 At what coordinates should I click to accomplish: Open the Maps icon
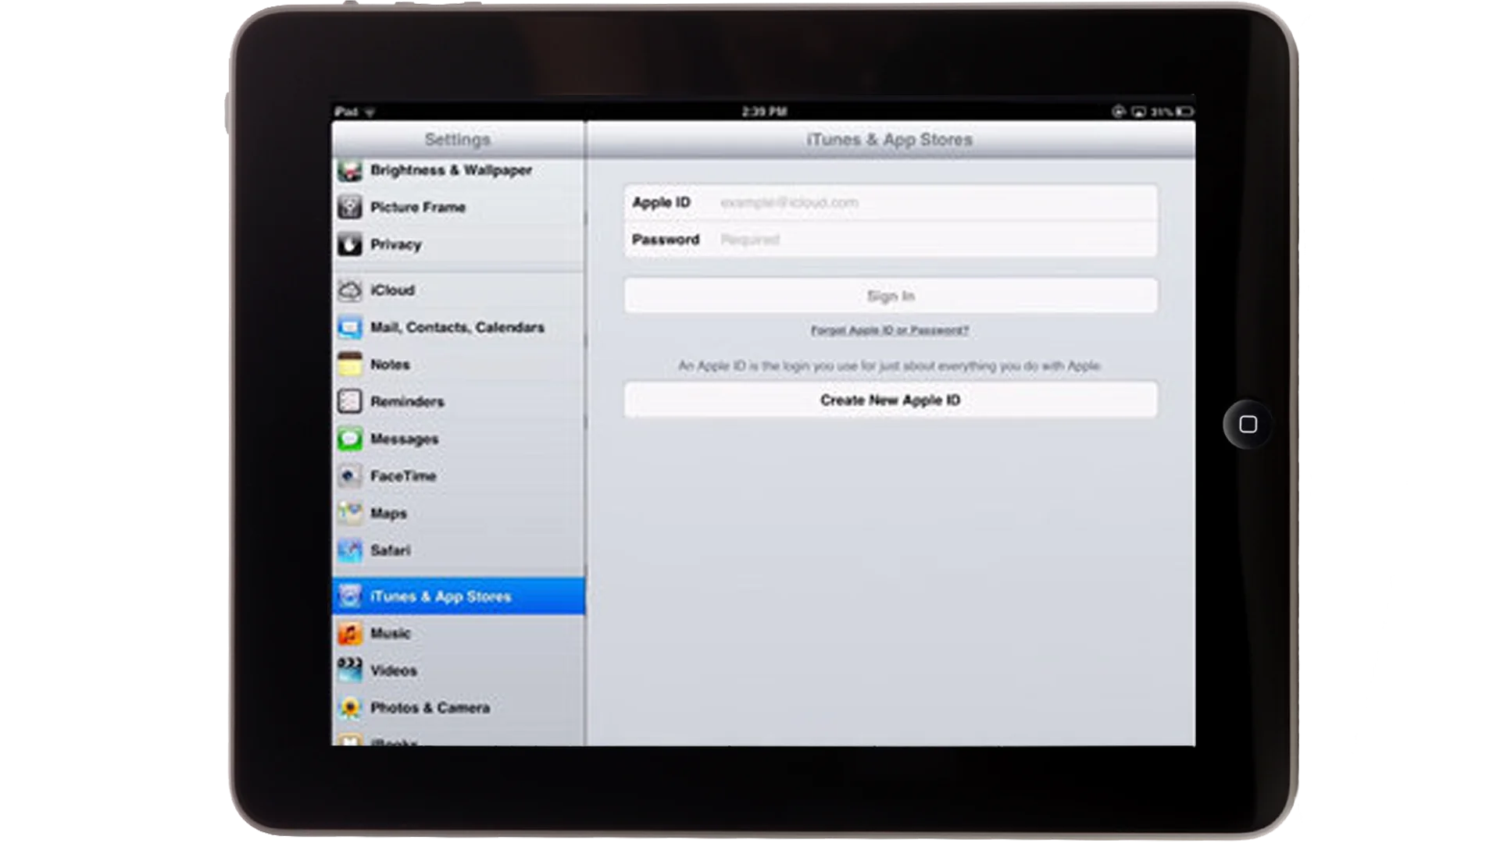point(350,513)
